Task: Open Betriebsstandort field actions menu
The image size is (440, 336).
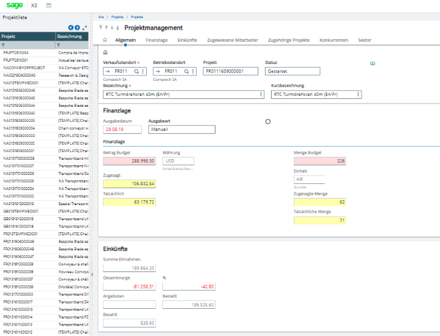Action: (193, 71)
